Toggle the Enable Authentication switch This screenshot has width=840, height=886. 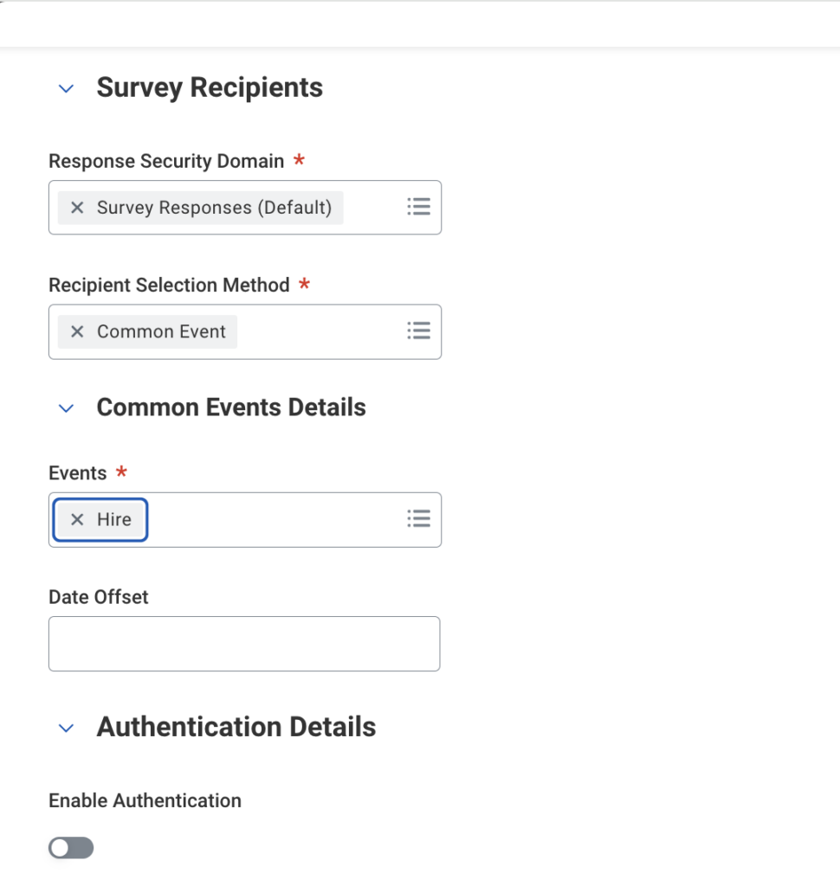(x=71, y=848)
